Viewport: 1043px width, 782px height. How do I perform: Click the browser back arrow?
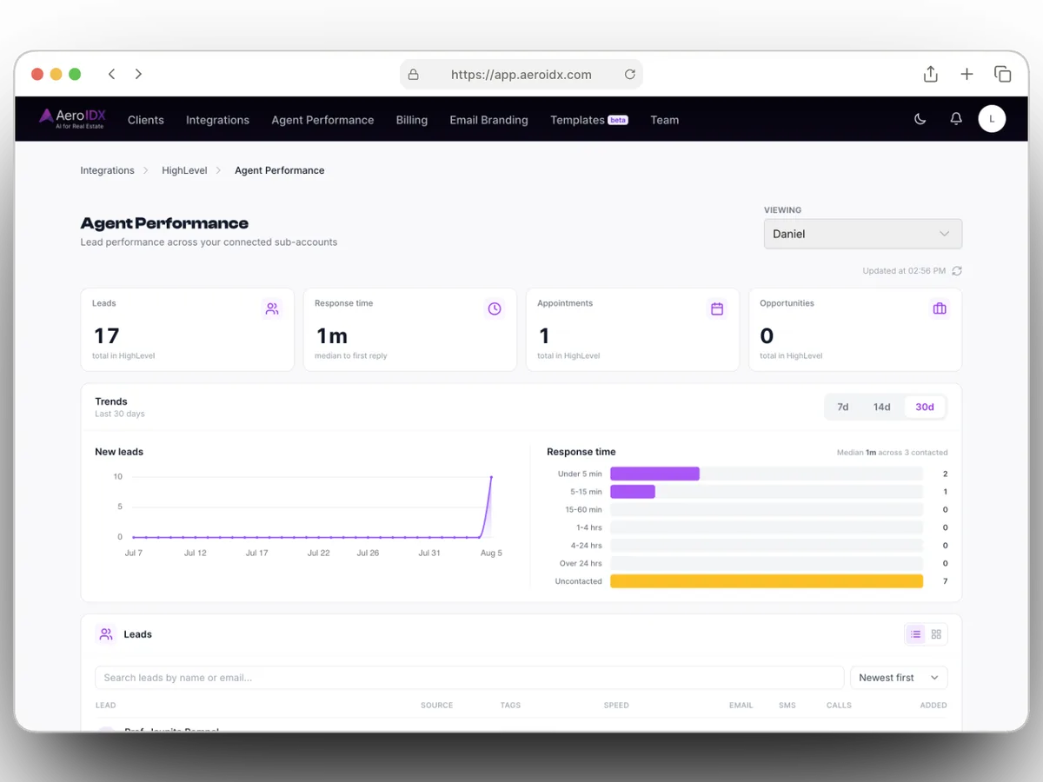tap(111, 75)
